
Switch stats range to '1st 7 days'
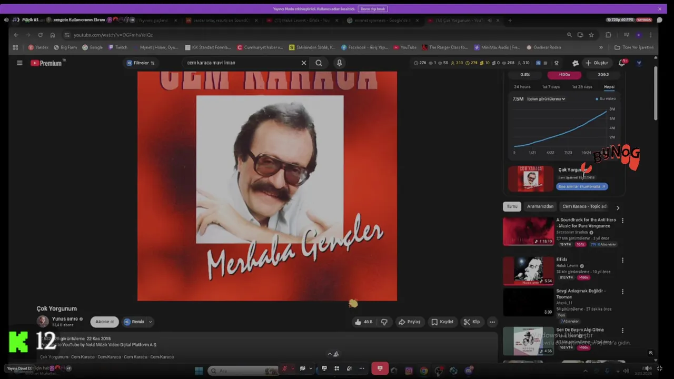pos(551,87)
